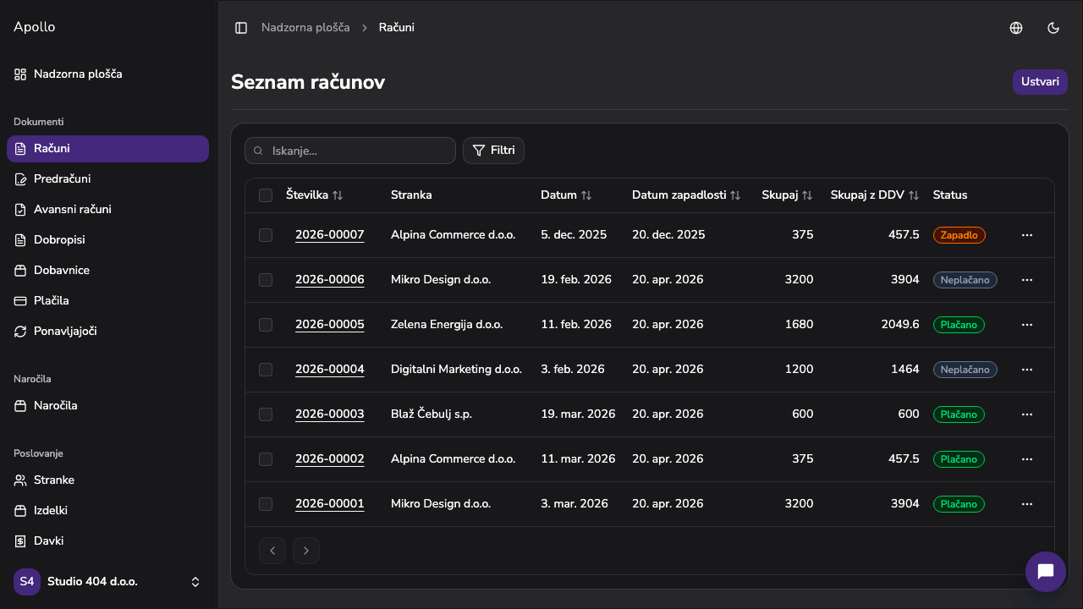1083x609 pixels.
Task: Switch to dark mode moon icon
Action: 1053,28
